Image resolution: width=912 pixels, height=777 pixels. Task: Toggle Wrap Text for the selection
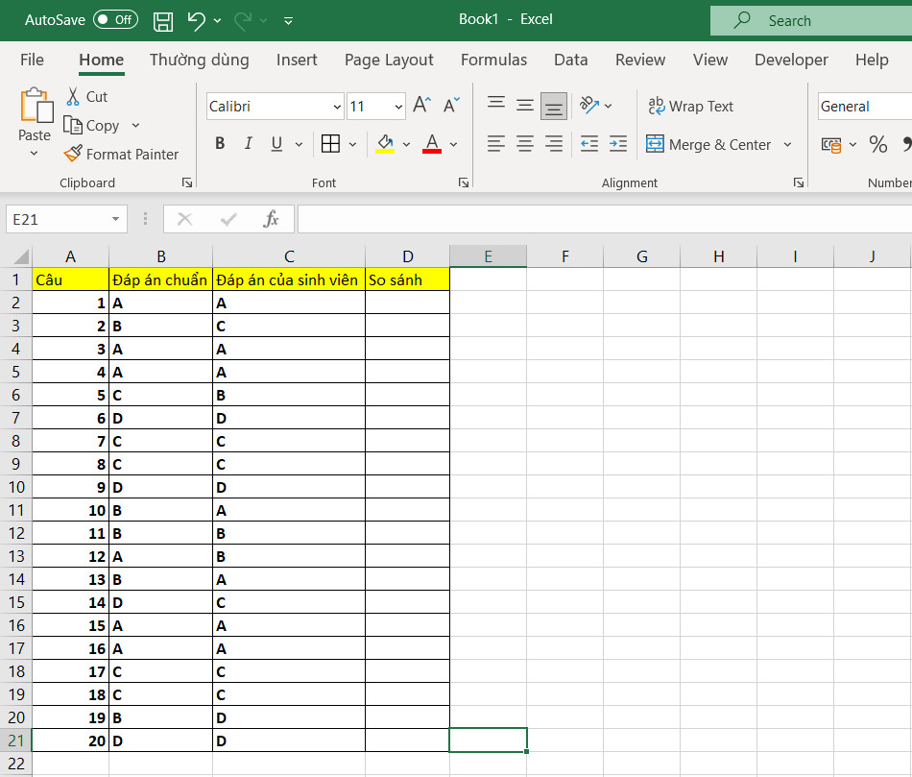pos(691,106)
